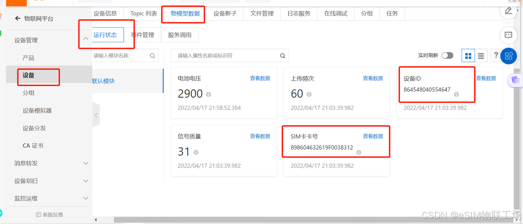
Task: Go back using the arrow beside 物联网平台
Action: [x=18, y=18]
